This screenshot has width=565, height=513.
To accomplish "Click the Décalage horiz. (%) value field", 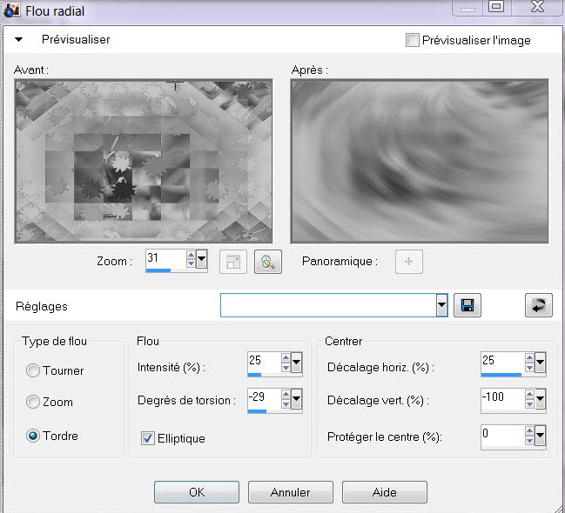I will tap(502, 363).
